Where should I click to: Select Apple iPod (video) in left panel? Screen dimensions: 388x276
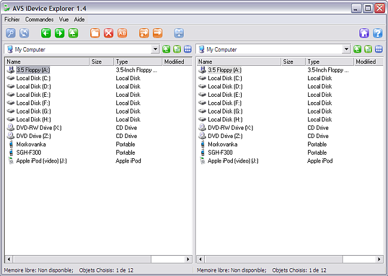pyautogui.click(x=41, y=161)
